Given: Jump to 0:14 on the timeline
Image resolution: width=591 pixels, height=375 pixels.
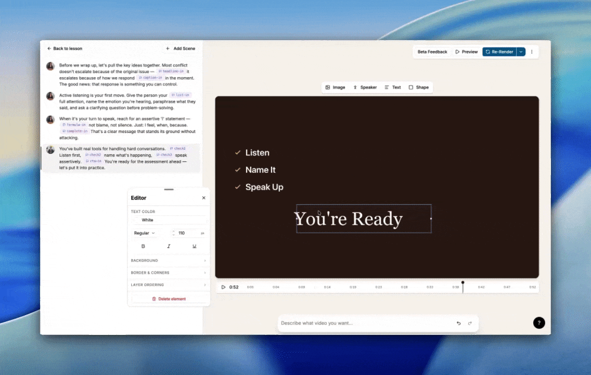Looking at the screenshot, I should 327,287.
